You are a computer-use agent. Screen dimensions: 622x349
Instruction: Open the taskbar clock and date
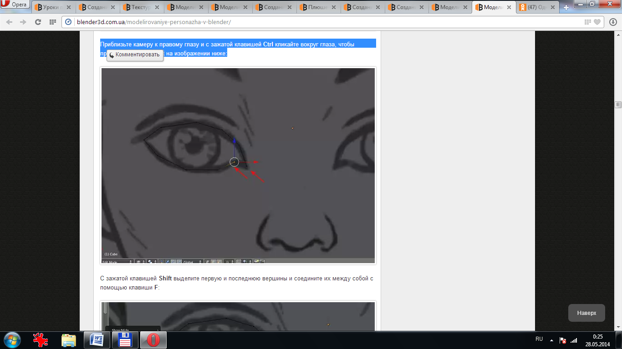[598, 340]
